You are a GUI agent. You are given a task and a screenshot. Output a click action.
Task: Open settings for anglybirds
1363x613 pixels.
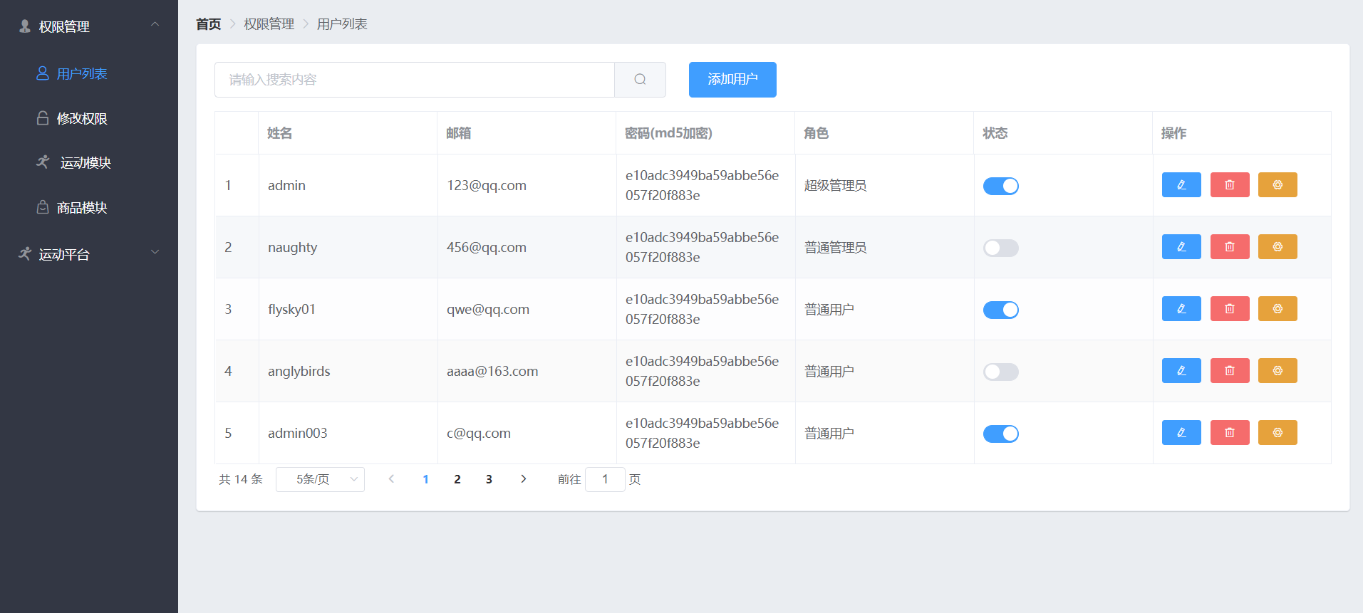click(x=1278, y=371)
